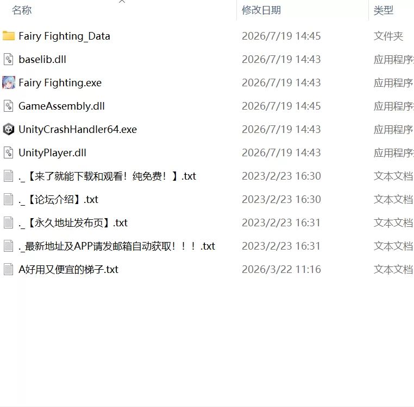Click the UnityPlayer.dll file icon
Image resolution: width=414 pixels, height=407 pixels.
pyautogui.click(x=9, y=152)
